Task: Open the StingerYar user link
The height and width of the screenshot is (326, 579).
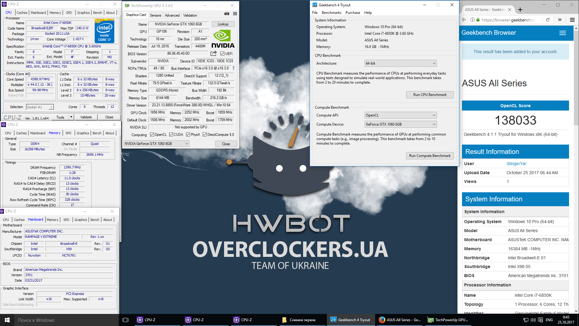Action: coord(516,164)
